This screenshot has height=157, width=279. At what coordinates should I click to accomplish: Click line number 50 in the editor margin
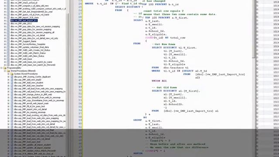(80, 90)
